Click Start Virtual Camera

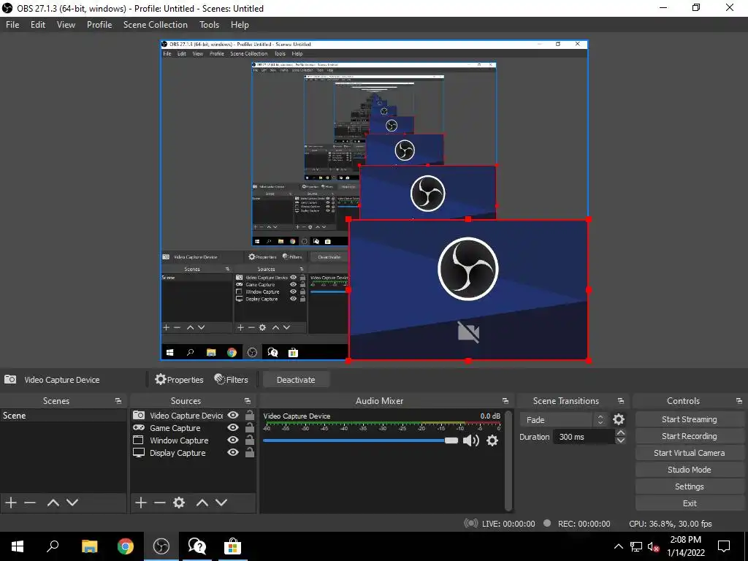pos(689,453)
